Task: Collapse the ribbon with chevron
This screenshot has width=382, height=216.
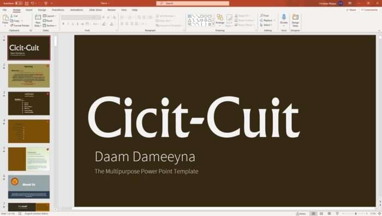Action: [379, 31]
